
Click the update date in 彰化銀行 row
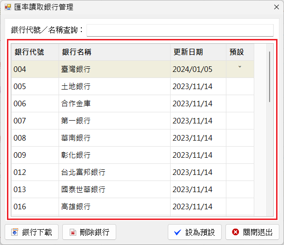[198, 155]
